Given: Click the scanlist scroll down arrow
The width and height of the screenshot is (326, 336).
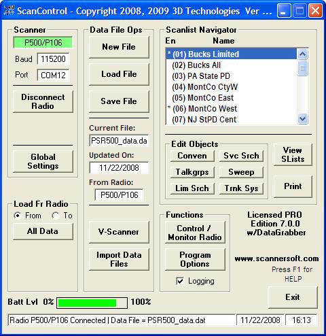Looking at the screenshot, I should tap(303, 118).
